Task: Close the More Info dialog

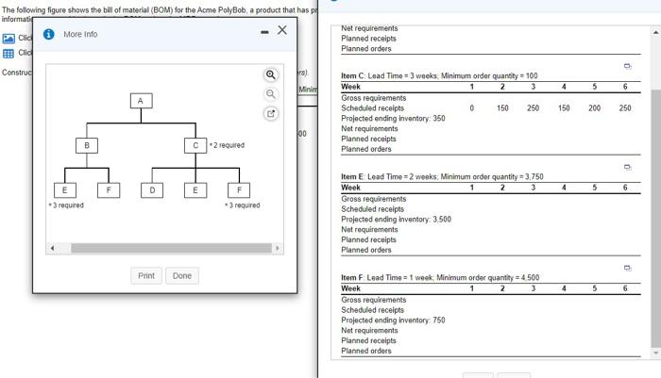Action: click(x=282, y=30)
